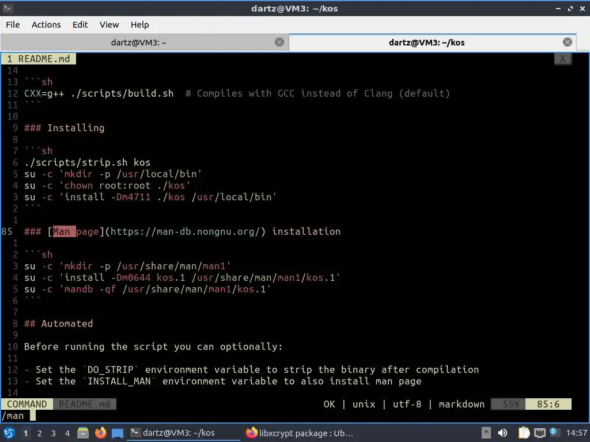Open the clipboard manager tray icon

(524, 433)
